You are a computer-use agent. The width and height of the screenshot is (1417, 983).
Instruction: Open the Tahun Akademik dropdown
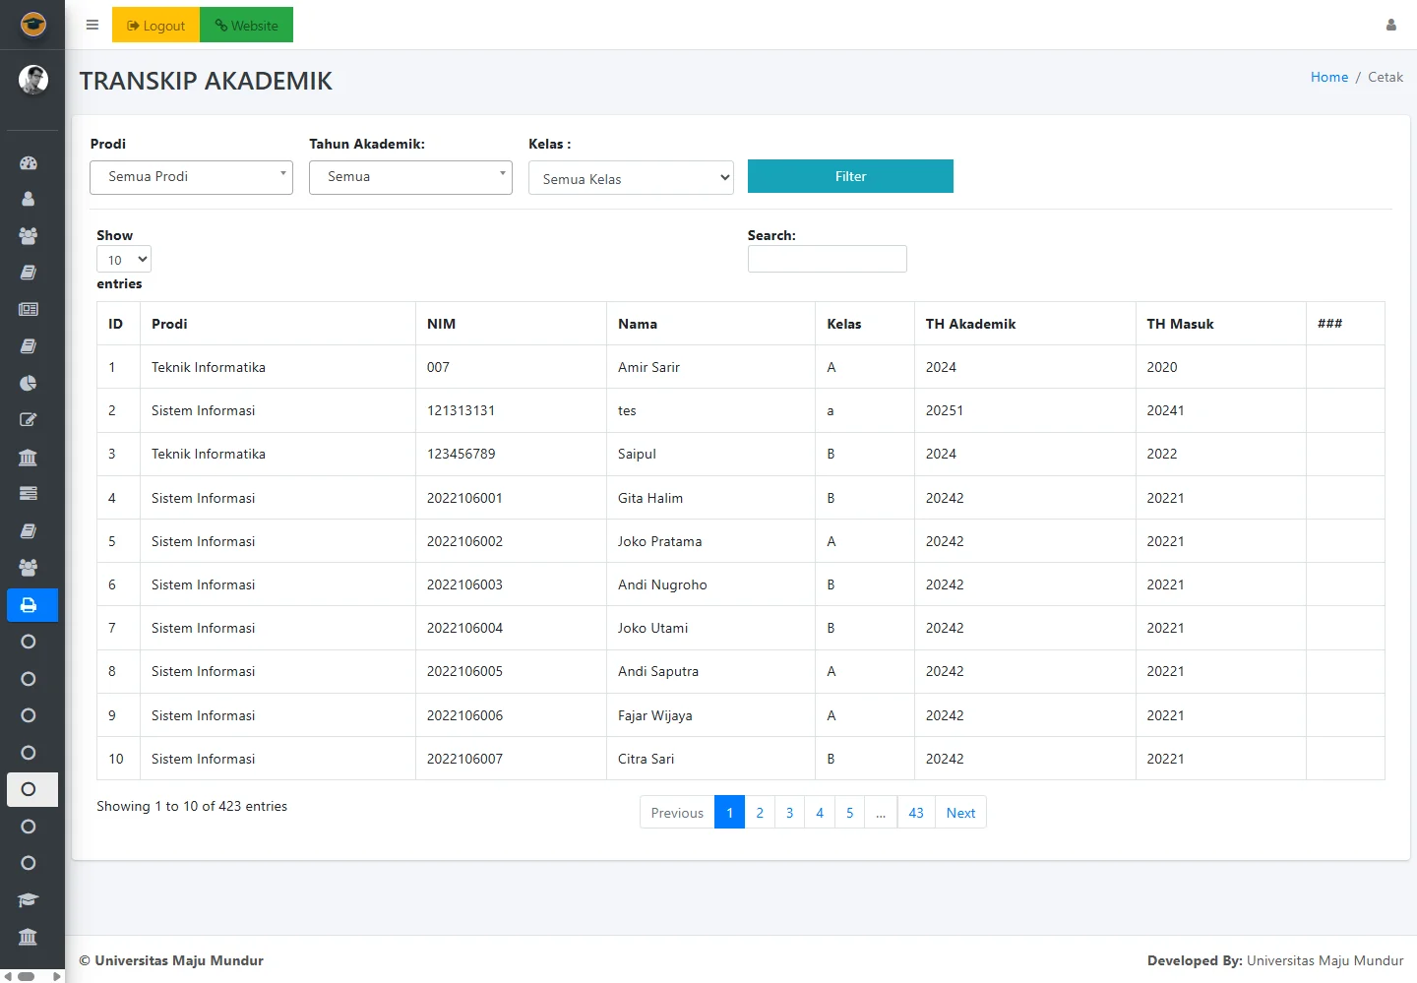tap(410, 177)
